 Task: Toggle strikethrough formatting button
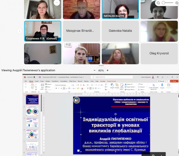pos(67,88)
